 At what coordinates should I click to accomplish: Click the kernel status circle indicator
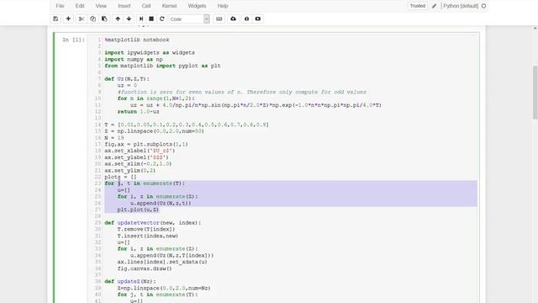(x=484, y=6)
